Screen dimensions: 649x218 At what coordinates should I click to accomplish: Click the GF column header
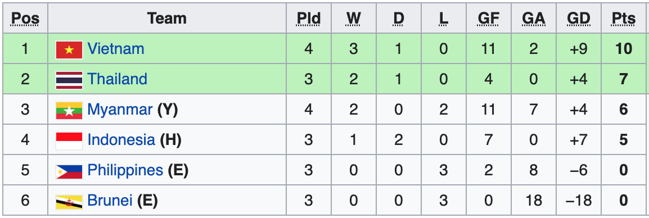[488, 19]
